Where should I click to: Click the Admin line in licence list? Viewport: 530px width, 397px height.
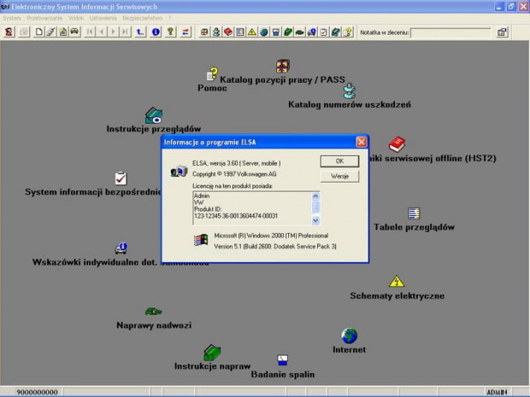[x=202, y=196]
